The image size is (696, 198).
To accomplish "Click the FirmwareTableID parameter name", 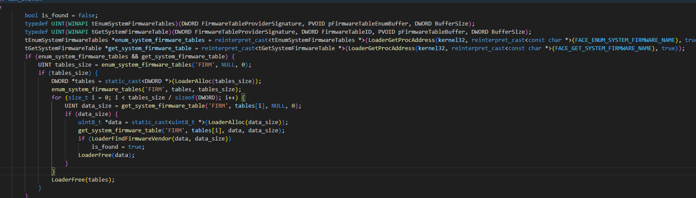I will [347, 32].
